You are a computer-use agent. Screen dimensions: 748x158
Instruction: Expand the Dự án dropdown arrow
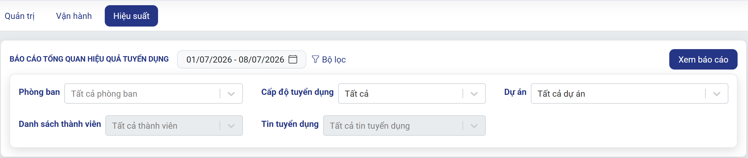717,94
